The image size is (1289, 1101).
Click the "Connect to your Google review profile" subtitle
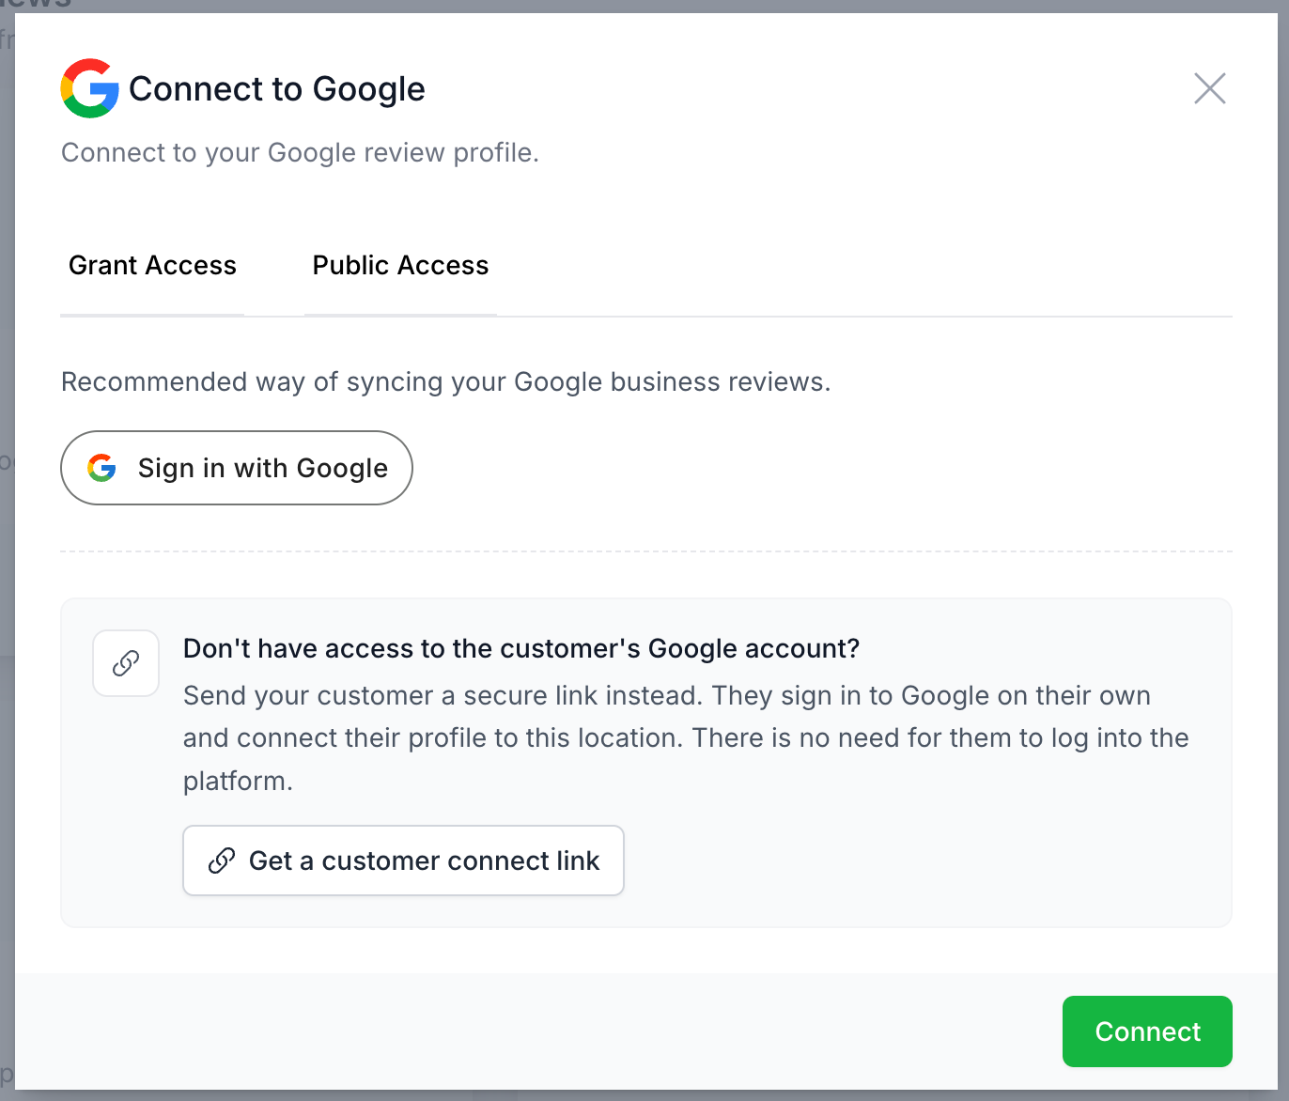pos(300,152)
